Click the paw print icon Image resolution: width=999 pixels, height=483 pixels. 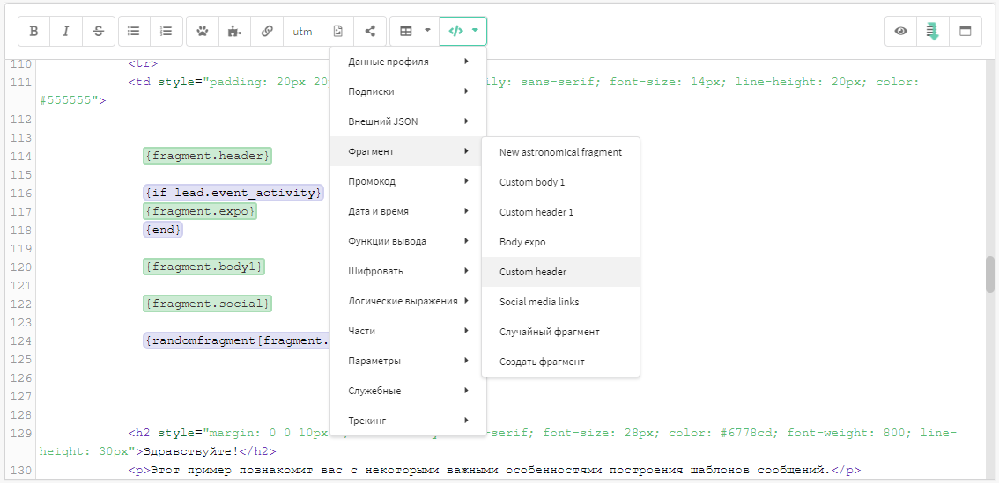pos(203,31)
